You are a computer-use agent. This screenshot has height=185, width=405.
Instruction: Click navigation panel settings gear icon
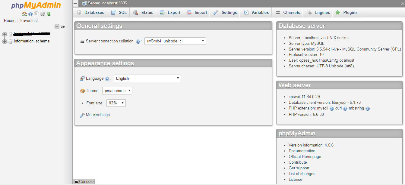click(43, 14)
